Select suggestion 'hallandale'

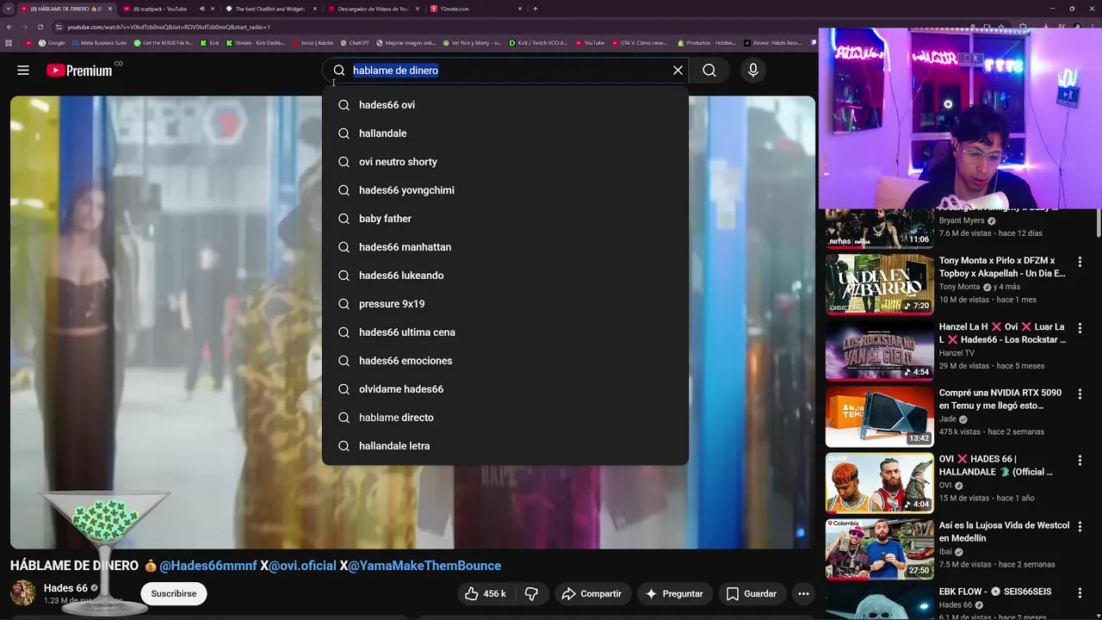pyautogui.click(x=505, y=133)
